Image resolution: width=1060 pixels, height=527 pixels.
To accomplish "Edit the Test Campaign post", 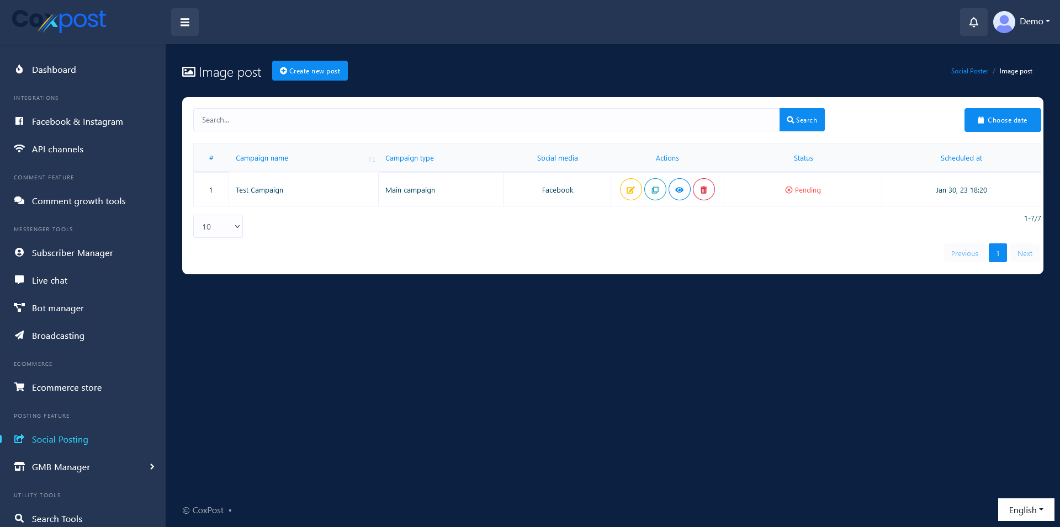I will click(x=631, y=190).
